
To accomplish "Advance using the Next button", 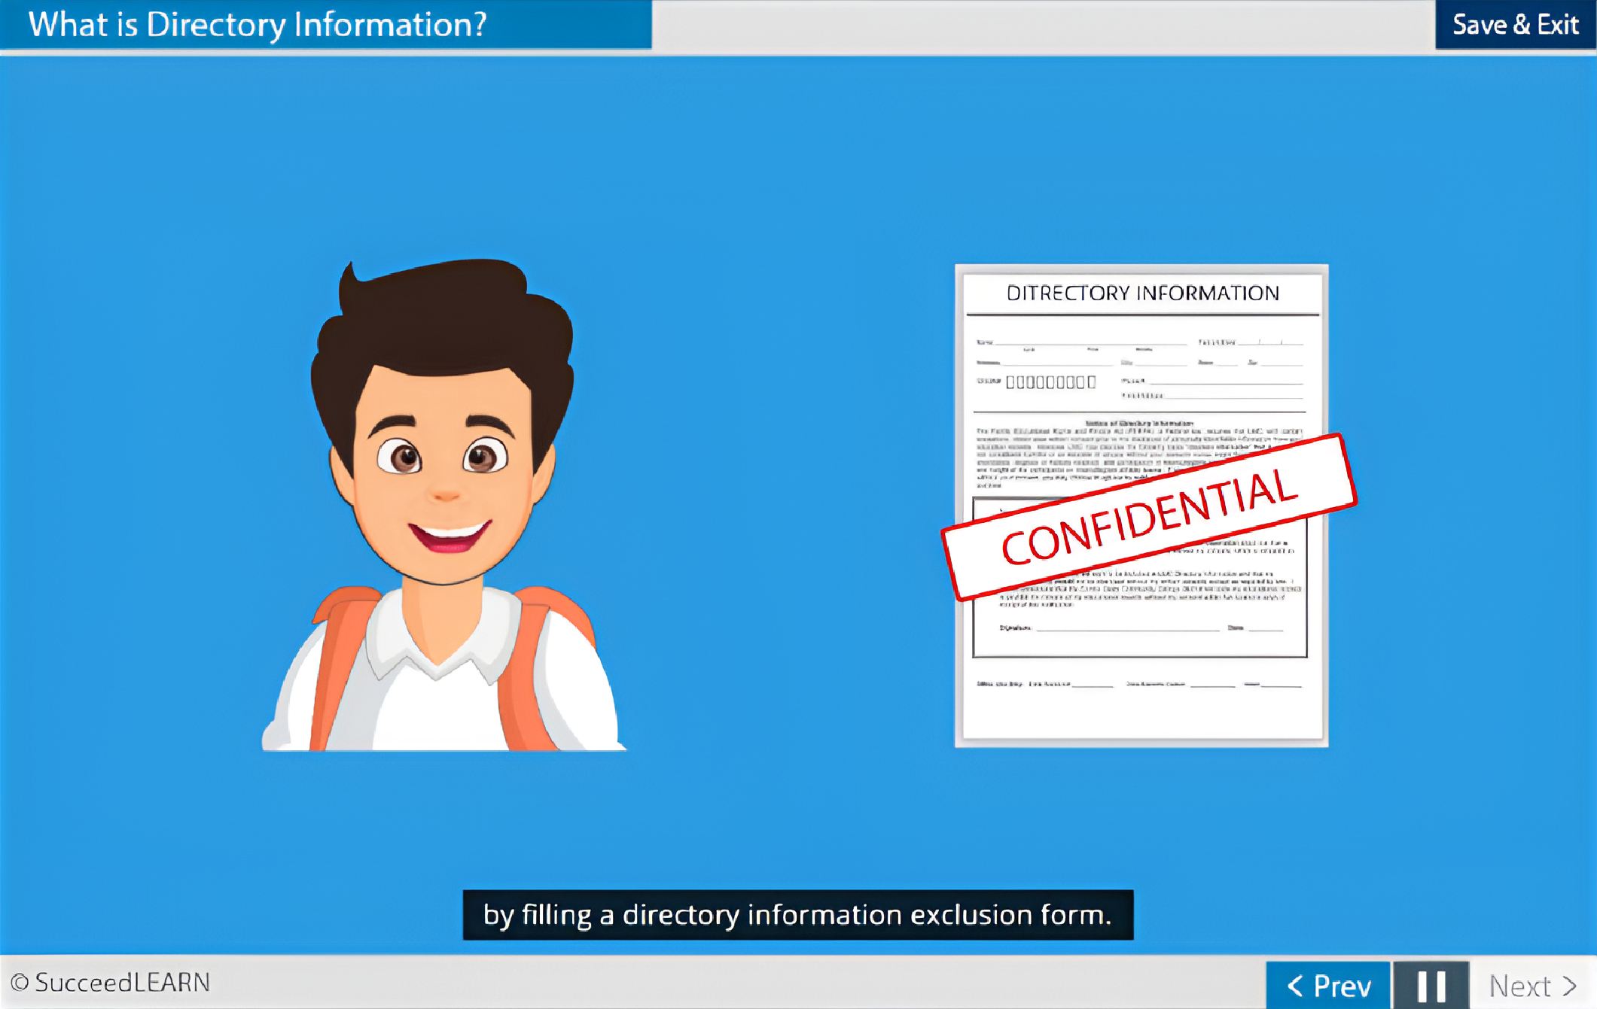I will (x=1532, y=985).
